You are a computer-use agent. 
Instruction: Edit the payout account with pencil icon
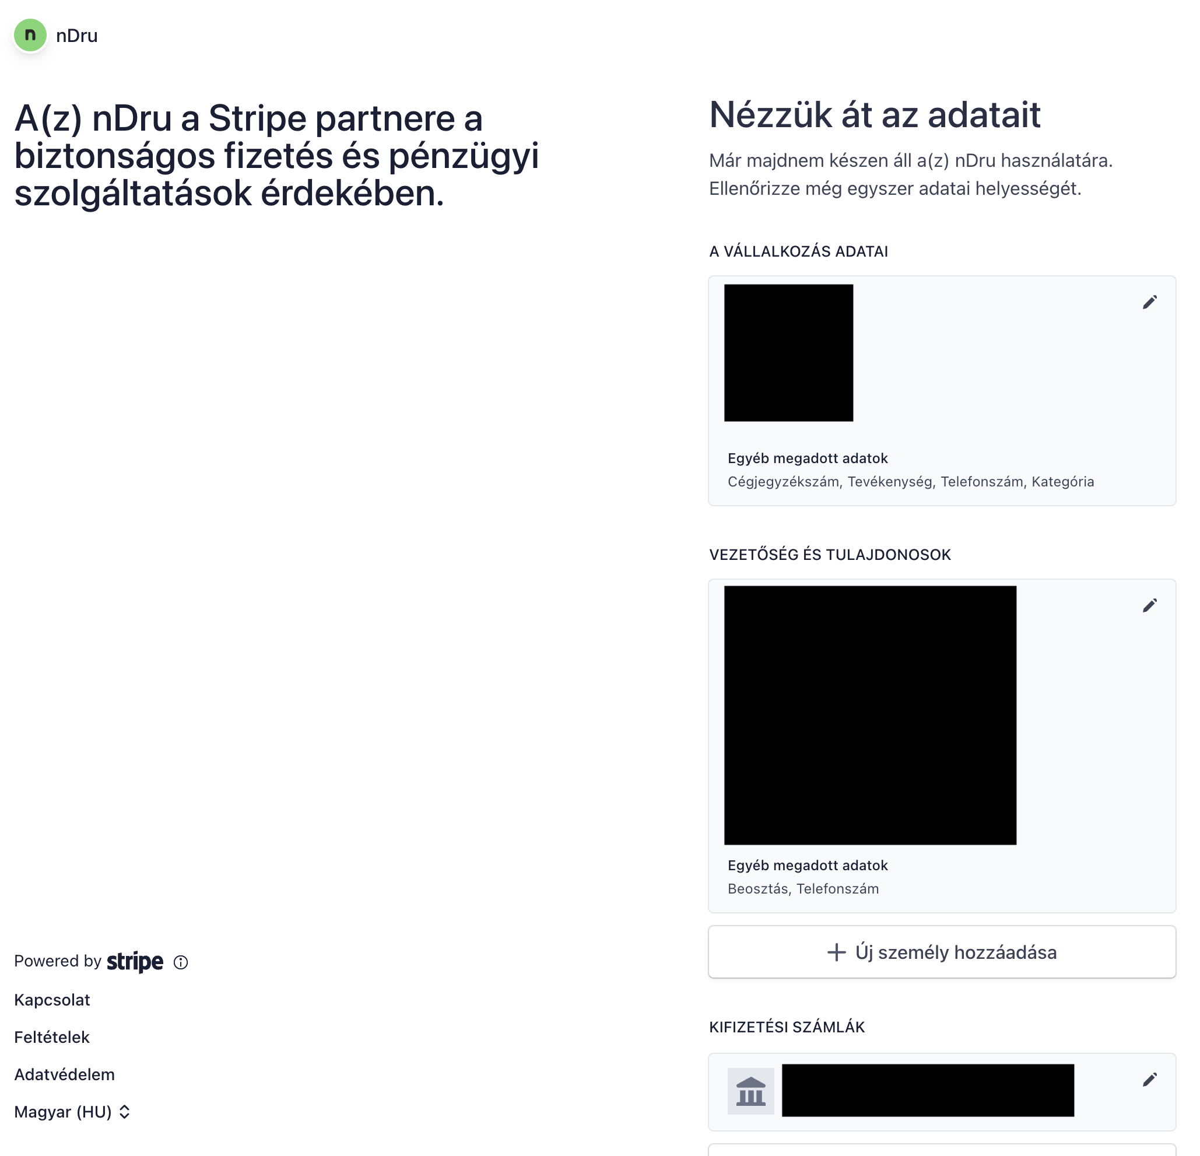click(x=1149, y=1080)
